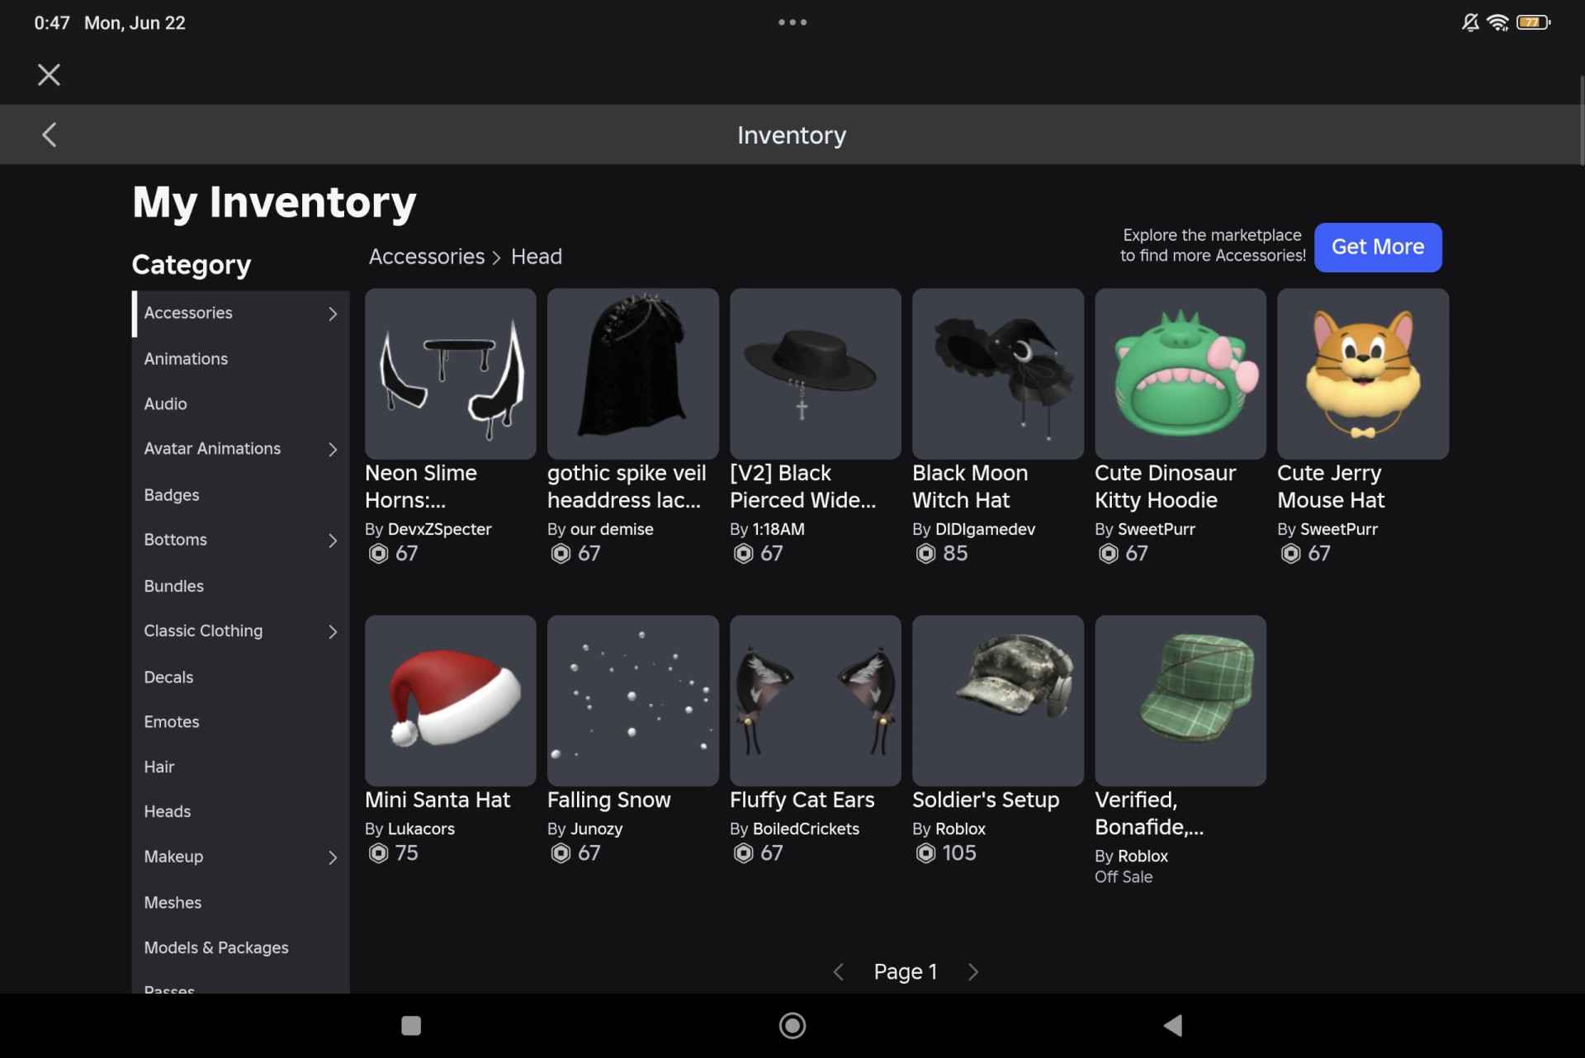This screenshot has width=1585, height=1058.
Task: Click the Accessories breadcrumb link
Action: [x=427, y=257]
